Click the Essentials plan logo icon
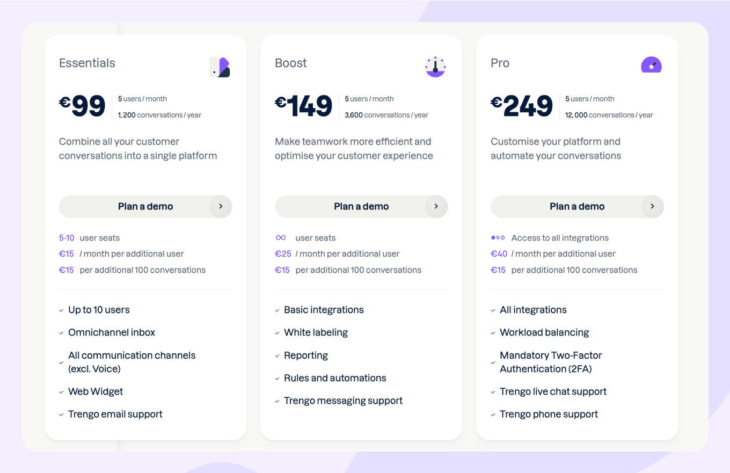The width and height of the screenshot is (730, 473). (x=220, y=67)
